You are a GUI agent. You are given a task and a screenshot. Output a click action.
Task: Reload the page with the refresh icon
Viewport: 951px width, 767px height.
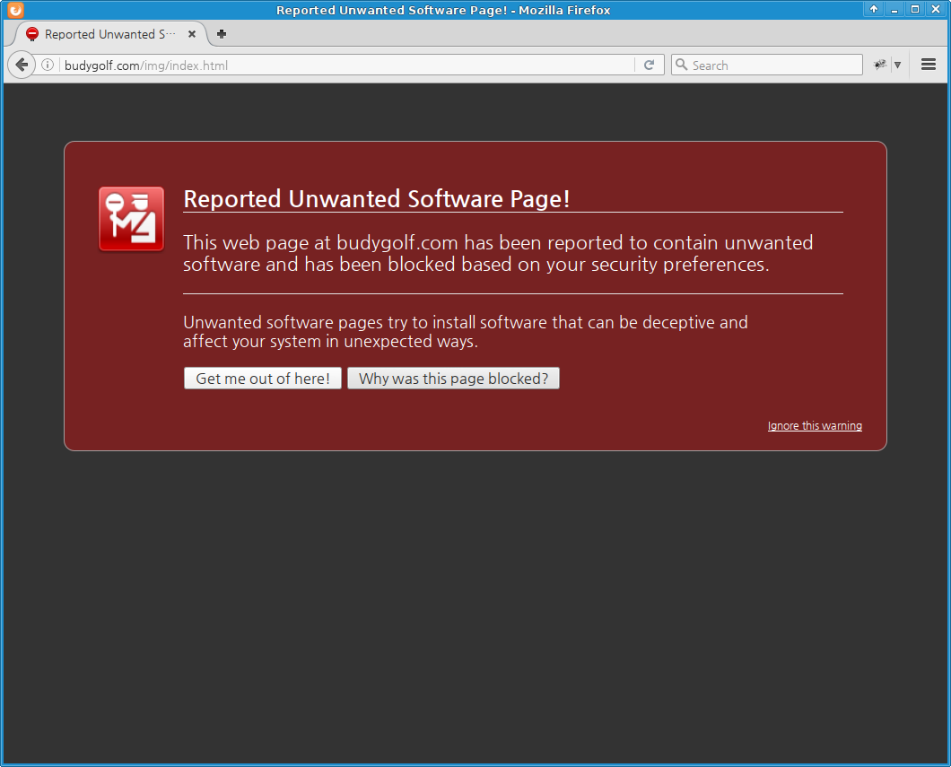click(649, 65)
